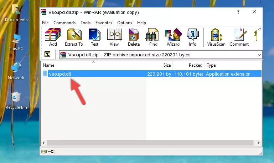Click the key password status icon
The image size is (274, 163).
coord(51,152)
